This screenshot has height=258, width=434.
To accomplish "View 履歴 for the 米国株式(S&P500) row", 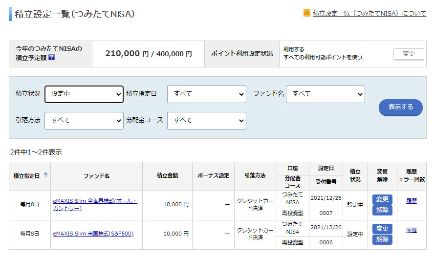I will tap(412, 230).
